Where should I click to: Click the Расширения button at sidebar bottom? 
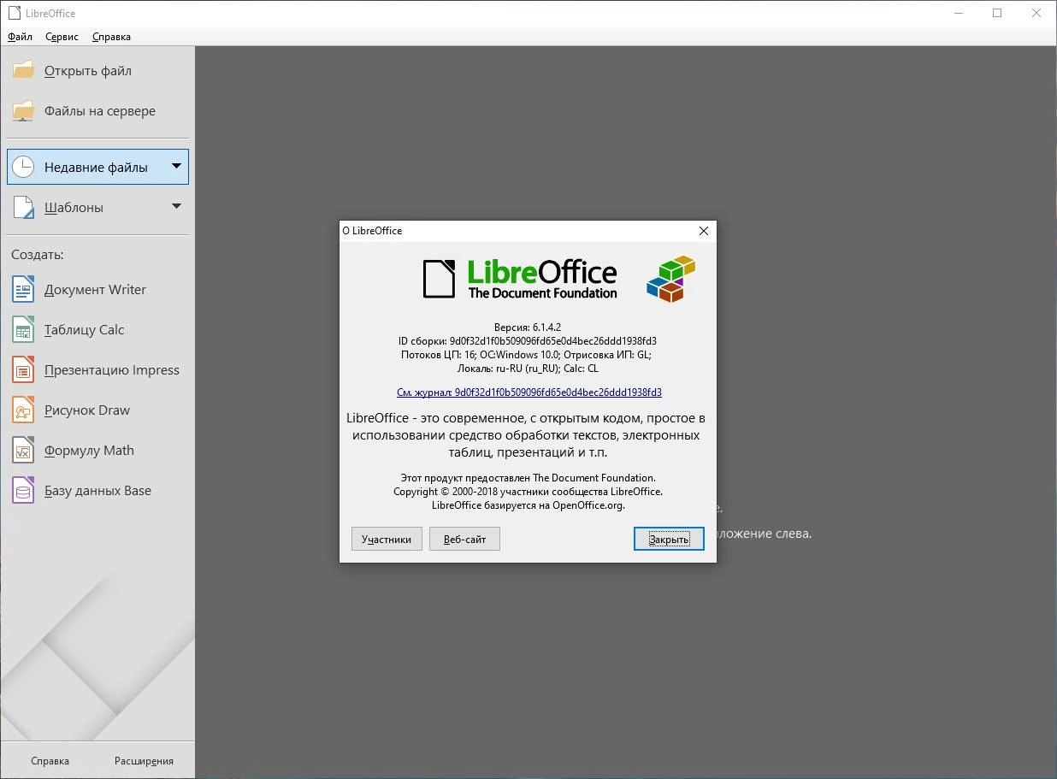click(x=145, y=760)
